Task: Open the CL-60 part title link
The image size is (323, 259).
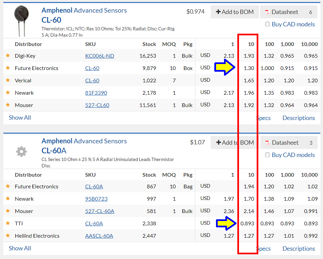Action: (51, 20)
